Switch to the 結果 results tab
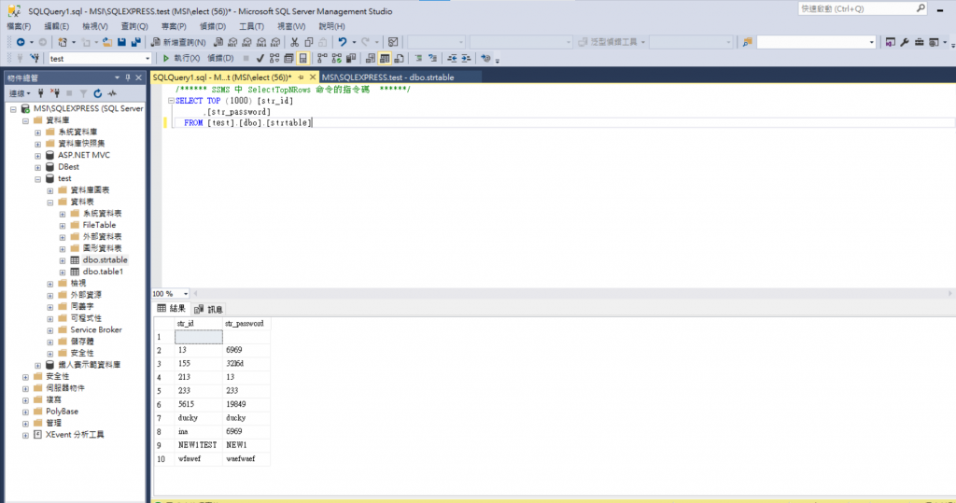Screen dimensions: 956x503 172,309
